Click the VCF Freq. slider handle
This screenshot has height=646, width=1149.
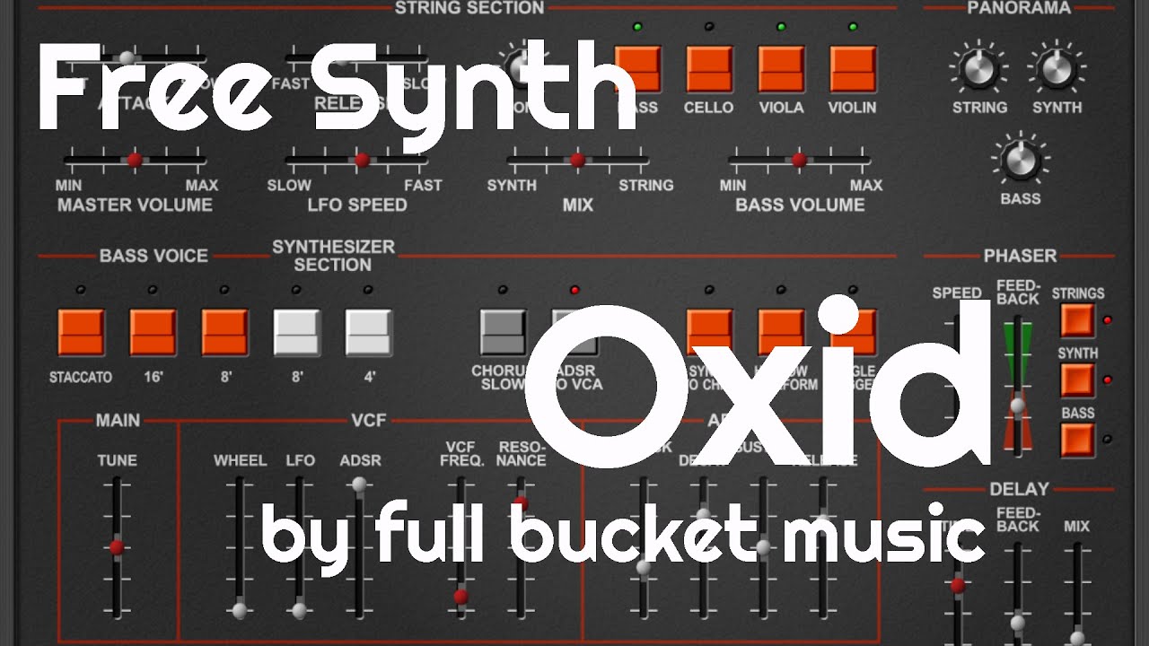460,596
